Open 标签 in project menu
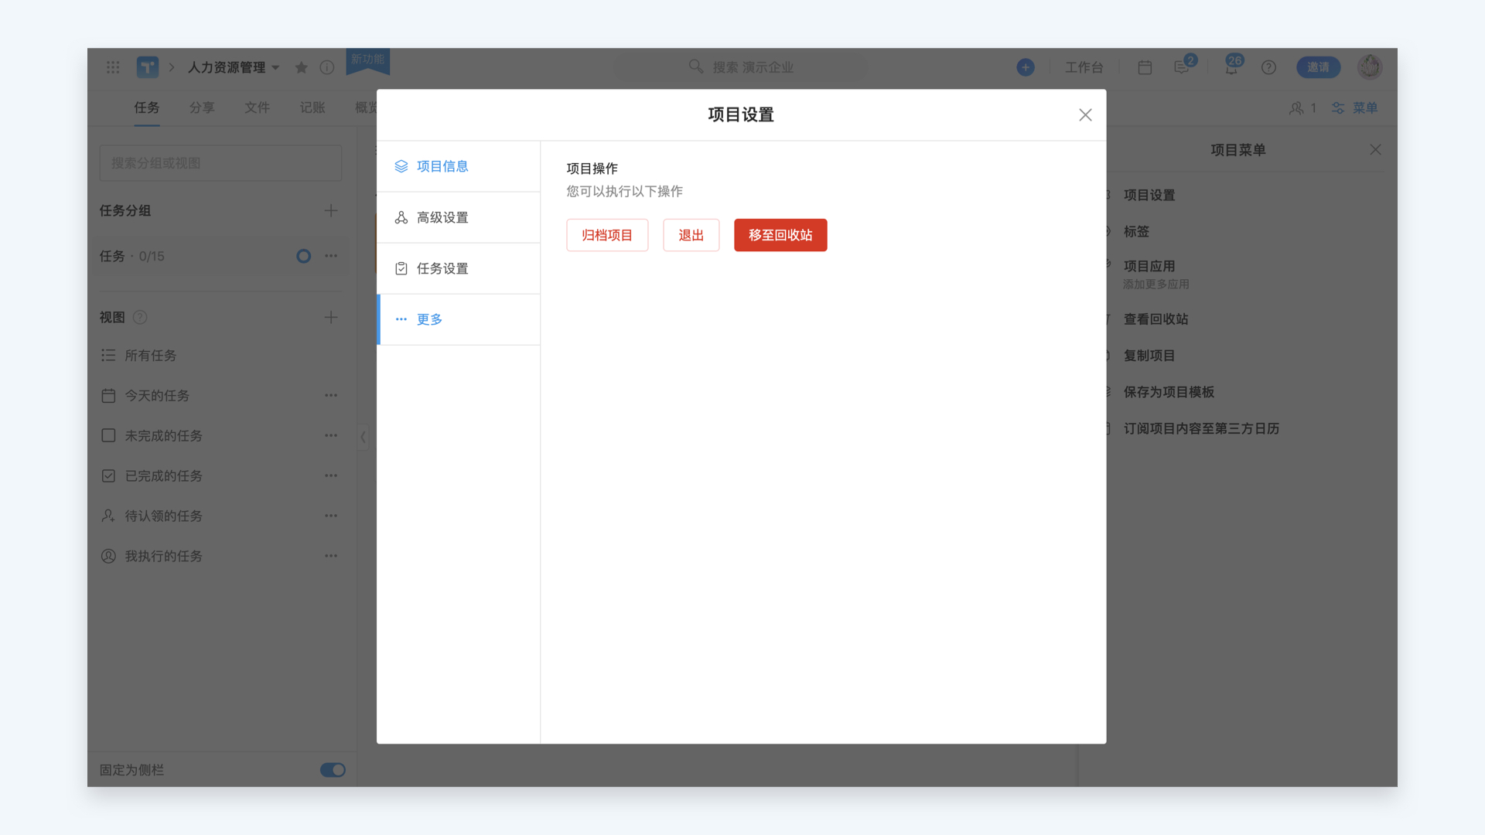Screen dimensions: 1485x835 pyautogui.click(x=1136, y=231)
